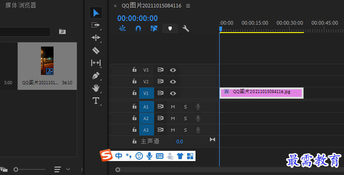
Task: Select the Track Select Forward tool
Action: tap(95, 25)
